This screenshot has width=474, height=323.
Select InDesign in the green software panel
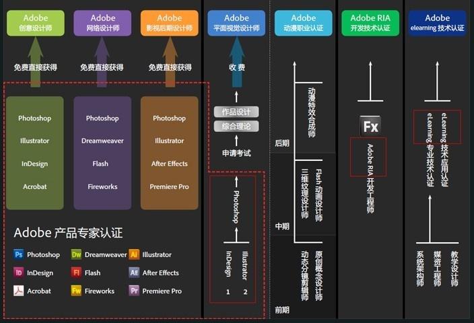[x=35, y=164]
